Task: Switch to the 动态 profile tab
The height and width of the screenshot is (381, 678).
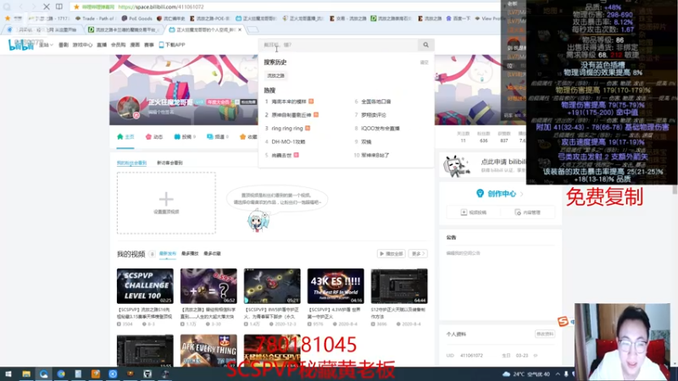Action: pos(154,137)
